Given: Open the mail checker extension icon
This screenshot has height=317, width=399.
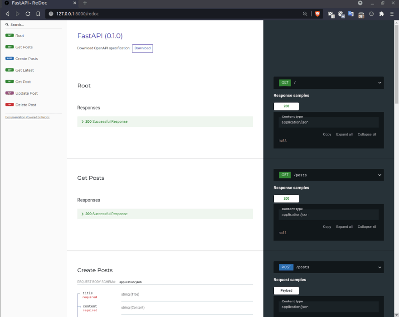Looking at the screenshot, I should (331, 14).
